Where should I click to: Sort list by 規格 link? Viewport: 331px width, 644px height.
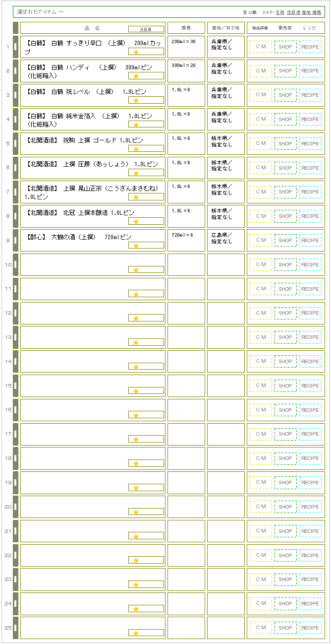pos(317,12)
